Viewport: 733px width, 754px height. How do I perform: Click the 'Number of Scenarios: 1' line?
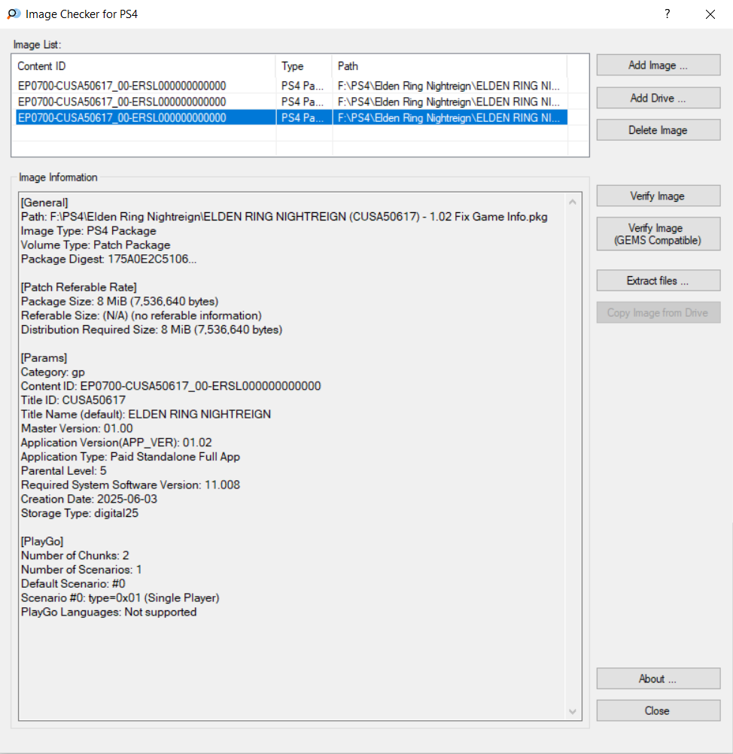click(81, 570)
